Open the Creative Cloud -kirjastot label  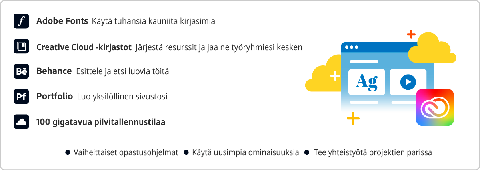coord(84,47)
